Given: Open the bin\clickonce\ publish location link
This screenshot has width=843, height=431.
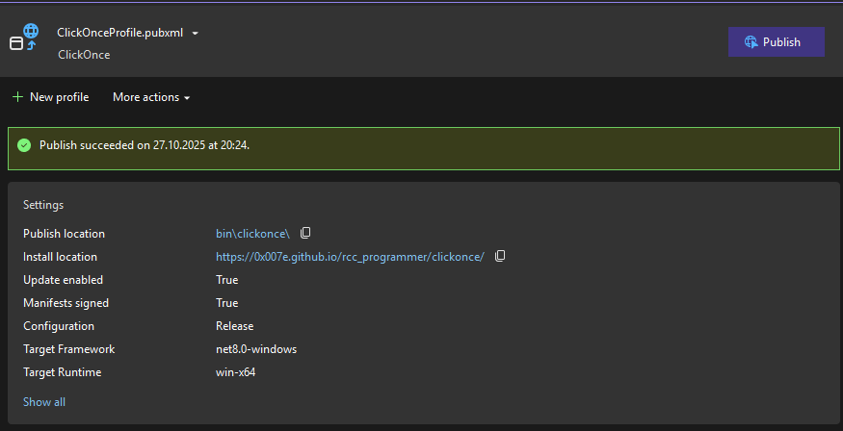Looking at the screenshot, I should tap(252, 234).
